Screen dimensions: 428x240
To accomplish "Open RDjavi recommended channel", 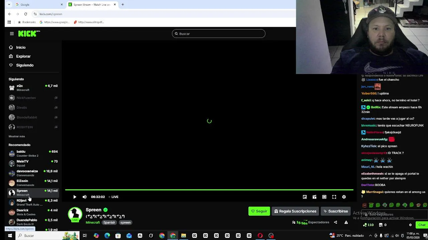I will tap(33, 202).
